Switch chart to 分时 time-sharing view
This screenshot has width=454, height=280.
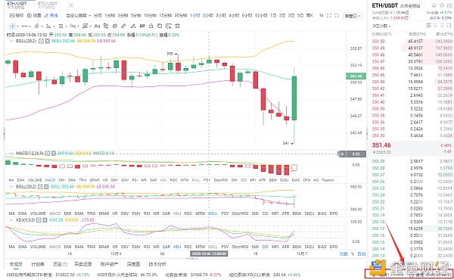pyautogui.click(x=98, y=15)
